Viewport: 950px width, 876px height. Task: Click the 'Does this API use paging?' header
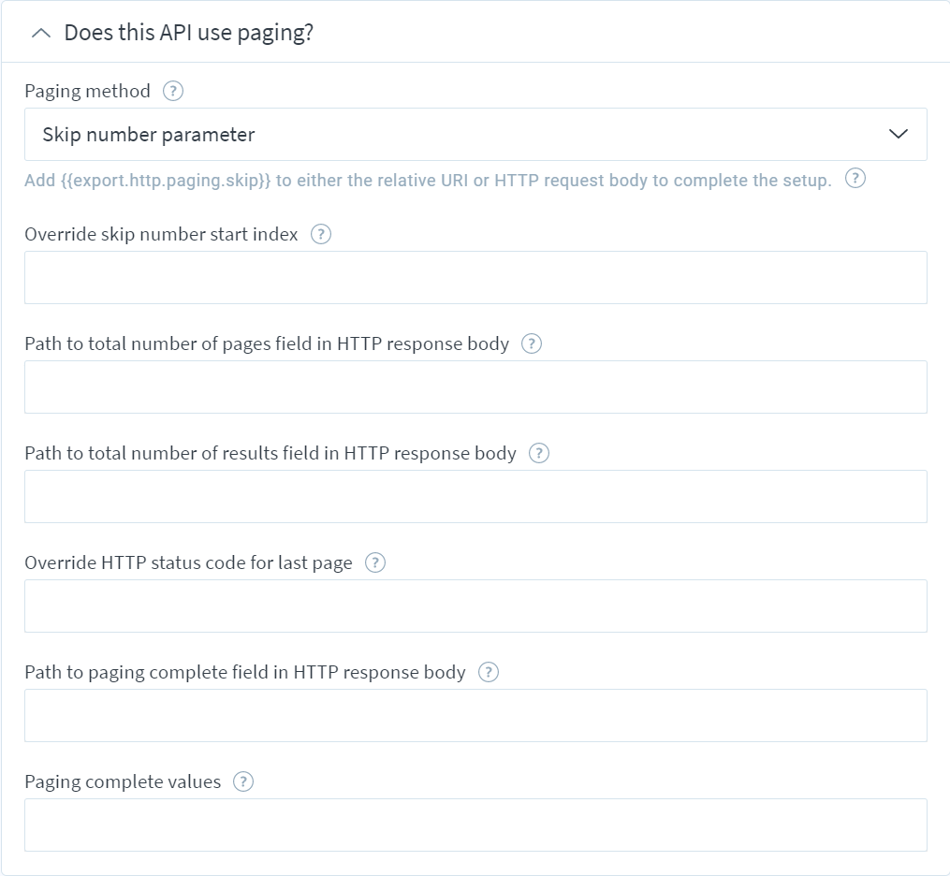tap(189, 33)
